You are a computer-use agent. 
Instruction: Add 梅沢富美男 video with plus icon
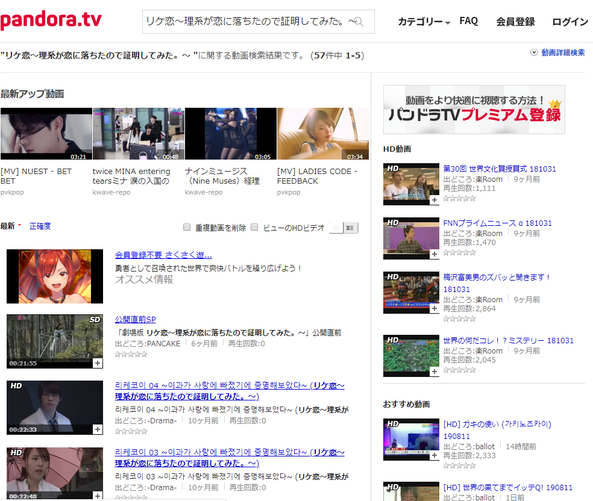(435, 309)
